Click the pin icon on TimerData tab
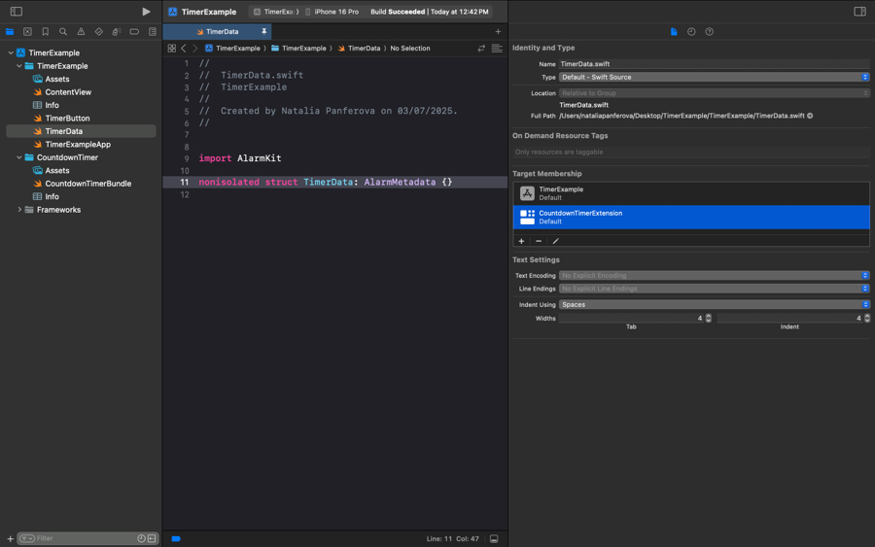The image size is (875, 547). [x=263, y=32]
